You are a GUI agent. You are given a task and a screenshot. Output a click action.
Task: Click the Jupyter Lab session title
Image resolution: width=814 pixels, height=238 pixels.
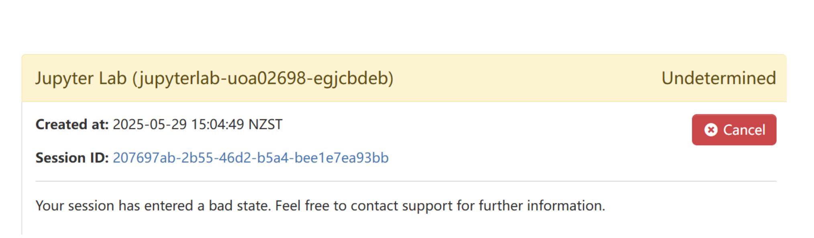click(x=81, y=78)
